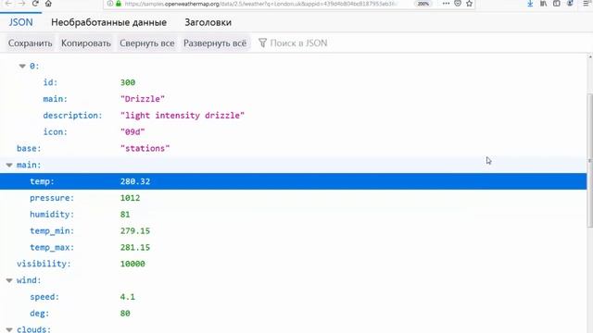This screenshot has height=333, width=593.
Task: Bookmark this page with the star icon
Action: click(x=470, y=4)
